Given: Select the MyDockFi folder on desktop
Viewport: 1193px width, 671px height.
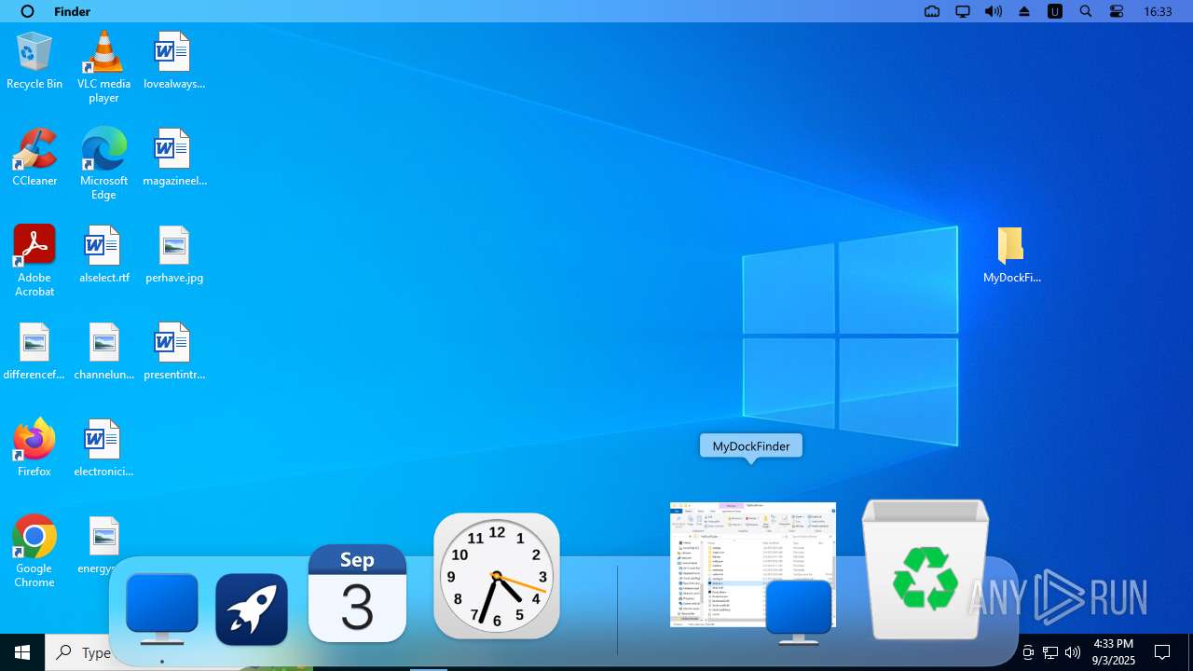Looking at the screenshot, I should pyautogui.click(x=1011, y=254).
